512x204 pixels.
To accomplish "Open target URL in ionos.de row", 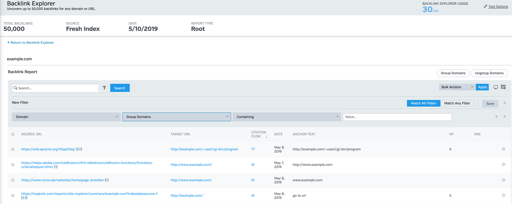I will coord(191,180).
